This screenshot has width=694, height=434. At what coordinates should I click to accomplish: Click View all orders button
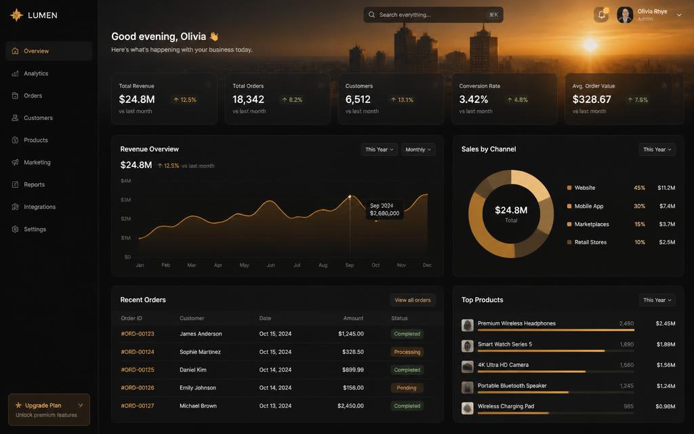[413, 300]
